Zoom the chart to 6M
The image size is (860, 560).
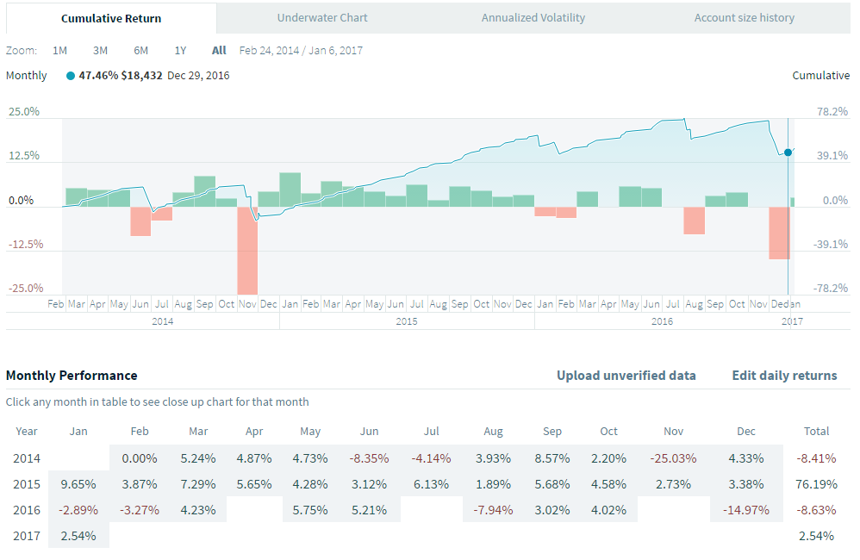(140, 50)
